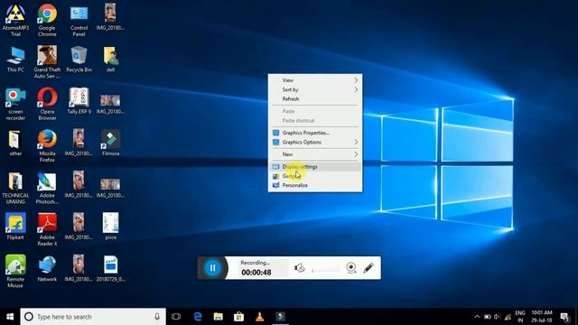Expand the New submenu
This screenshot has width=578, height=325.
[x=315, y=154]
